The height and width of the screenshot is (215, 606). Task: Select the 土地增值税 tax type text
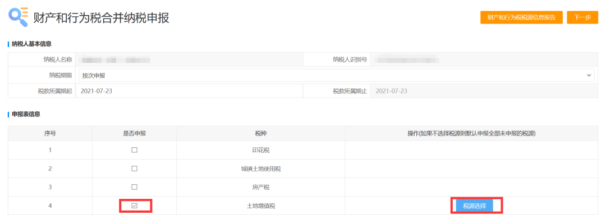[x=260, y=205]
